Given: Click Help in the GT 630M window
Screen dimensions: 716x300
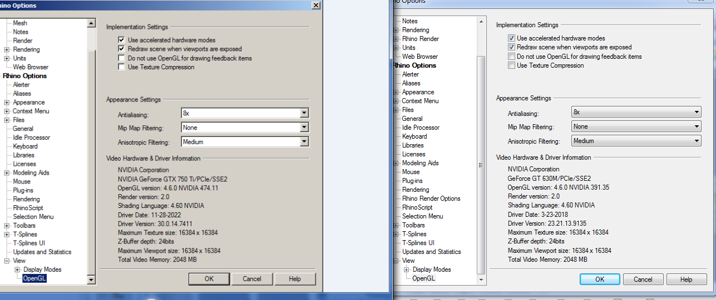Looking at the screenshot, I should [x=687, y=279].
